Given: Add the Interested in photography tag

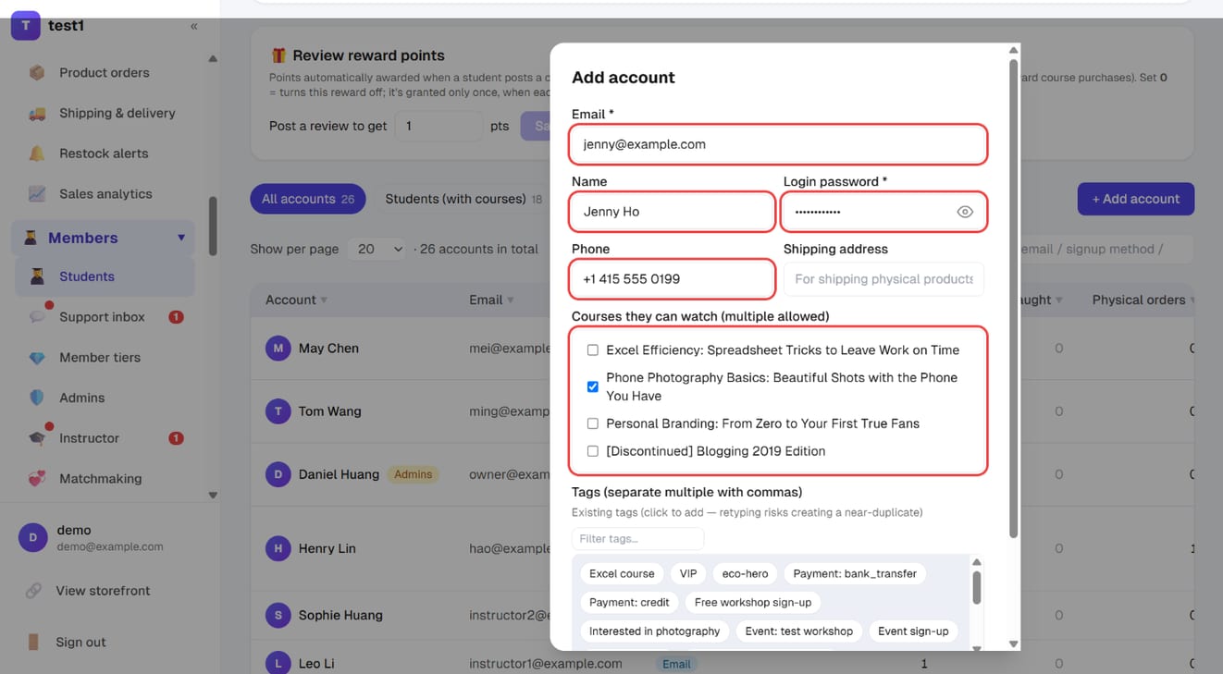Looking at the screenshot, I should coord(654,631).
